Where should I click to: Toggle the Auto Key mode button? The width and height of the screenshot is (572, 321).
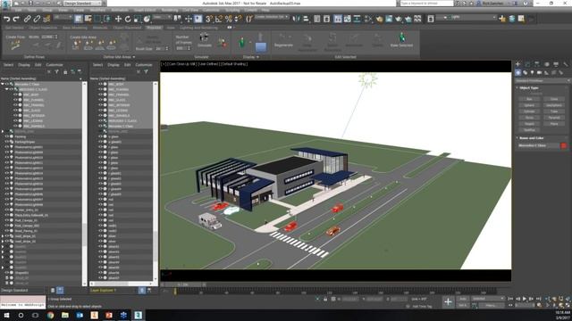point(463,299)
